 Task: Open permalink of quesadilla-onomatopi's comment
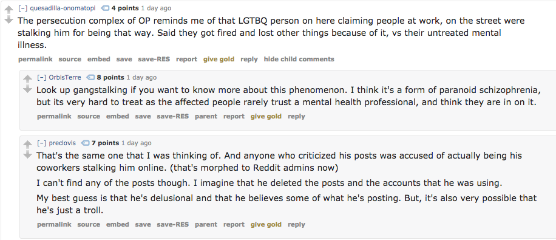coord(35,60)
